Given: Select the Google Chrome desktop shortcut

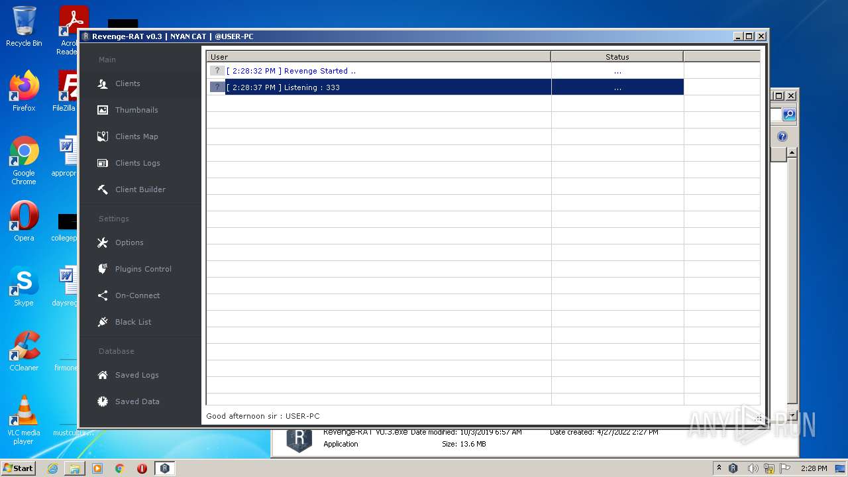Looking at the screenshot, I should pyautogui.click(x=24, y=161).
